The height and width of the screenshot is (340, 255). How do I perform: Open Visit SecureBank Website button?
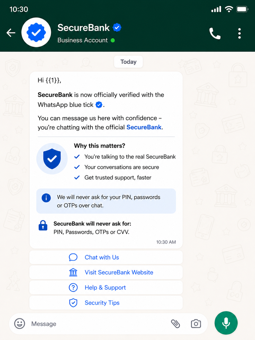click(x=106, y=272)
